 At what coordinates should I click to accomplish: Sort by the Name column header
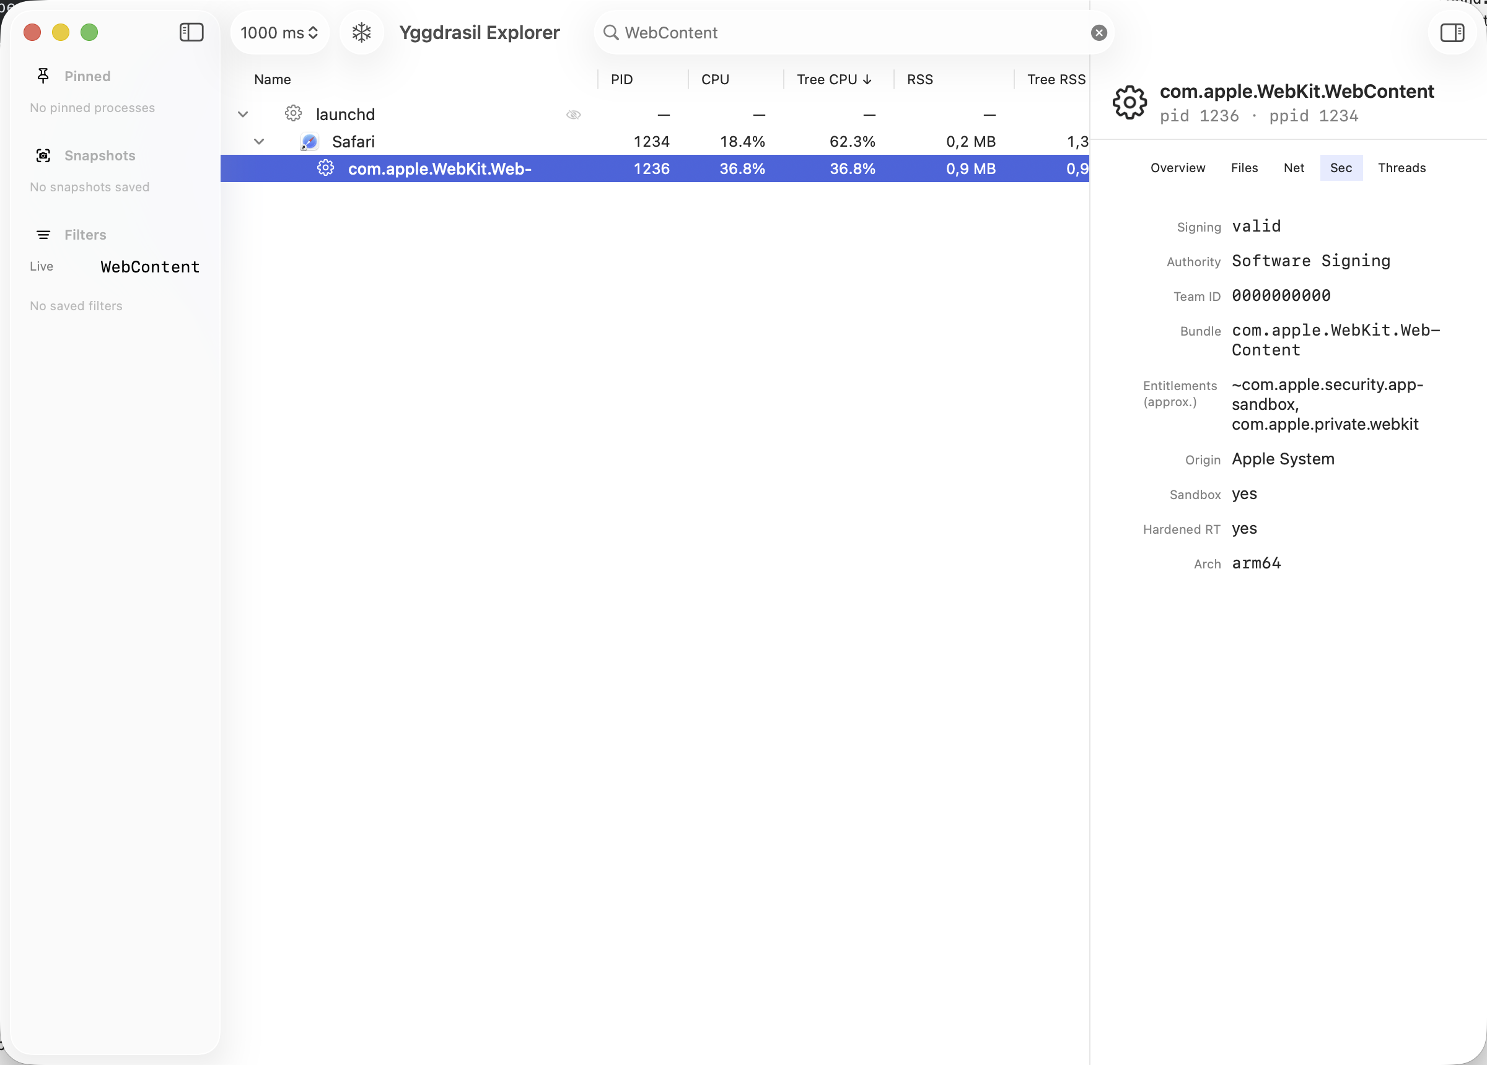point(272,79)
